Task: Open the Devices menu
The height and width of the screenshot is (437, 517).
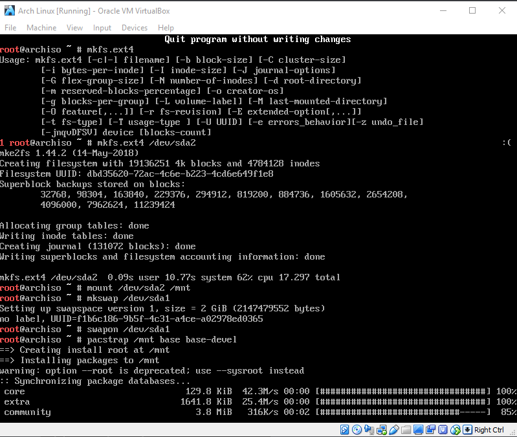Action: [135, 28]
